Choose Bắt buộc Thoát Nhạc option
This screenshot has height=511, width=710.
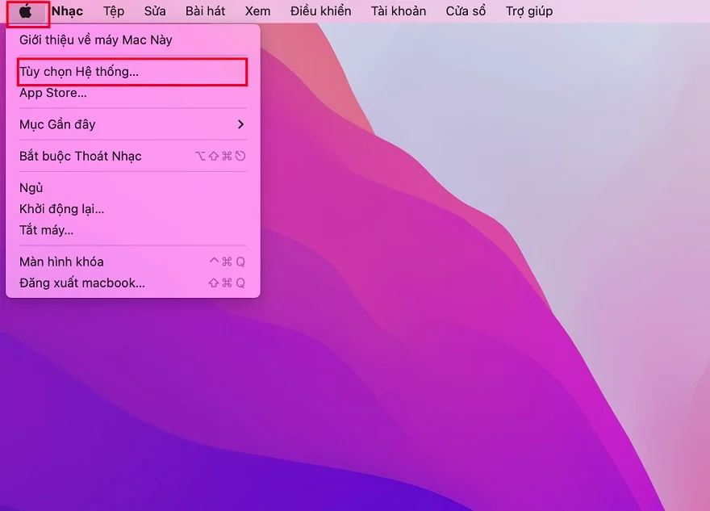pos(81,156)
